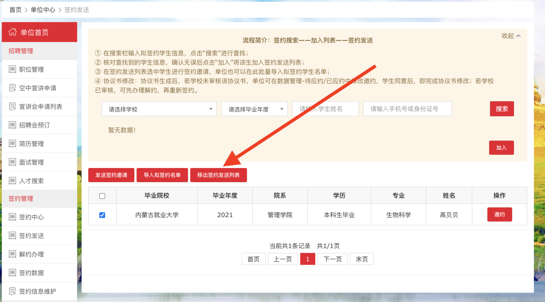
Task: Open the 请选择毕业年度 dropdown
Action: [x=254, y=109]
